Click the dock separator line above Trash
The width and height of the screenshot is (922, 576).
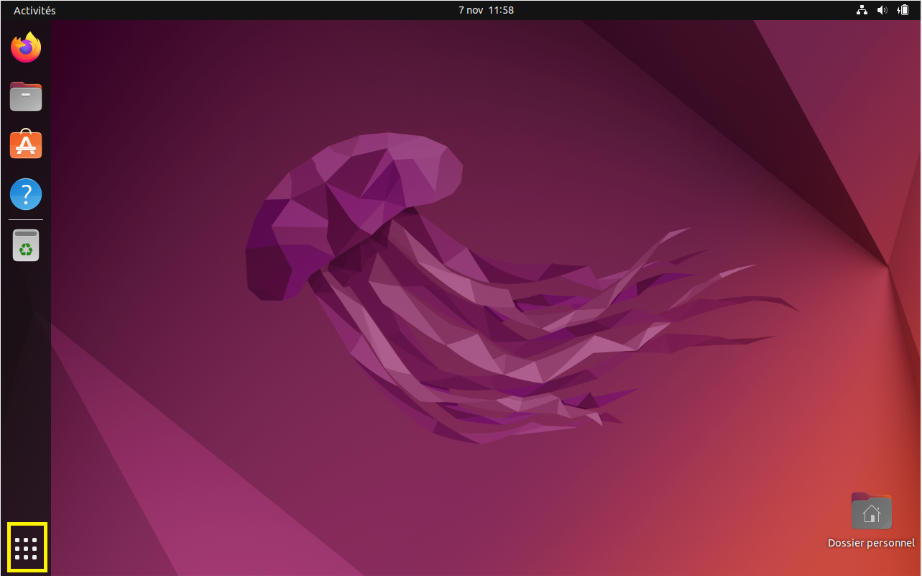26,219
